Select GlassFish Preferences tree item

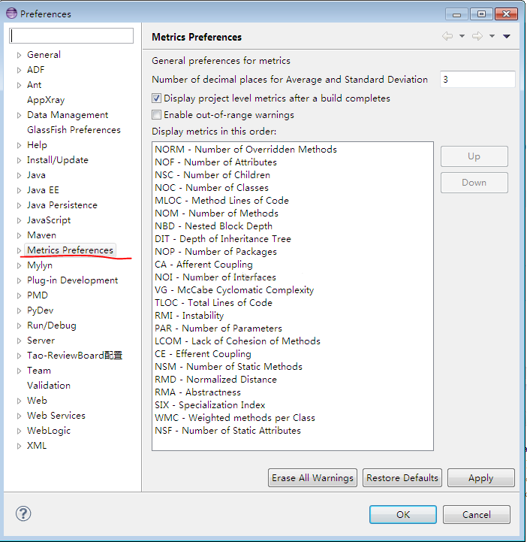tap(74, 130)
